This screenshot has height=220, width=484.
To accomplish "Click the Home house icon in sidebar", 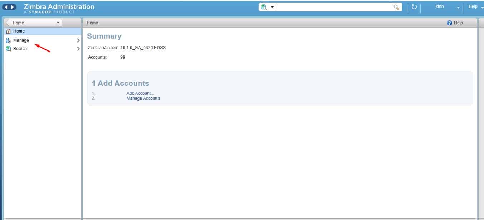I will 9,31.
